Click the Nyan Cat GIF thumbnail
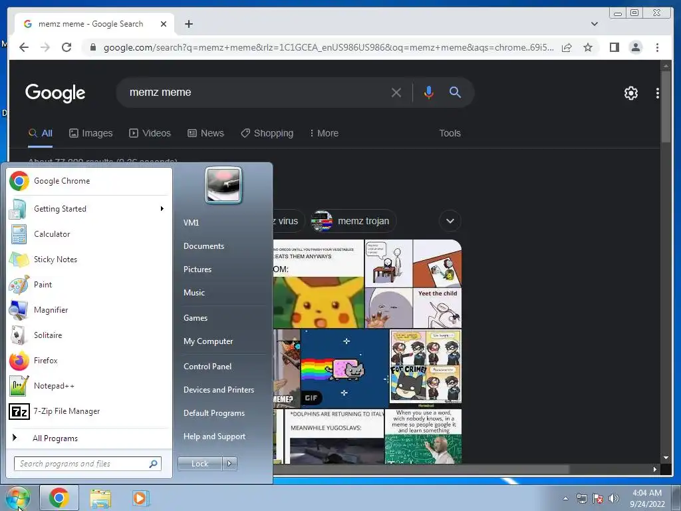Screen dimensions: 681x511 (344, 368)
